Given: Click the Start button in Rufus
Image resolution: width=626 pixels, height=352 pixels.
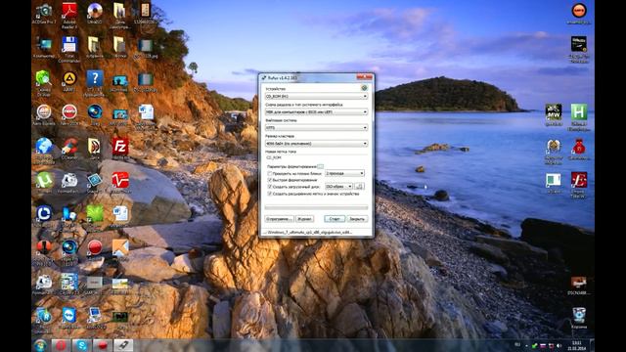Looking at the screenshot, I should tap(335, 219).
